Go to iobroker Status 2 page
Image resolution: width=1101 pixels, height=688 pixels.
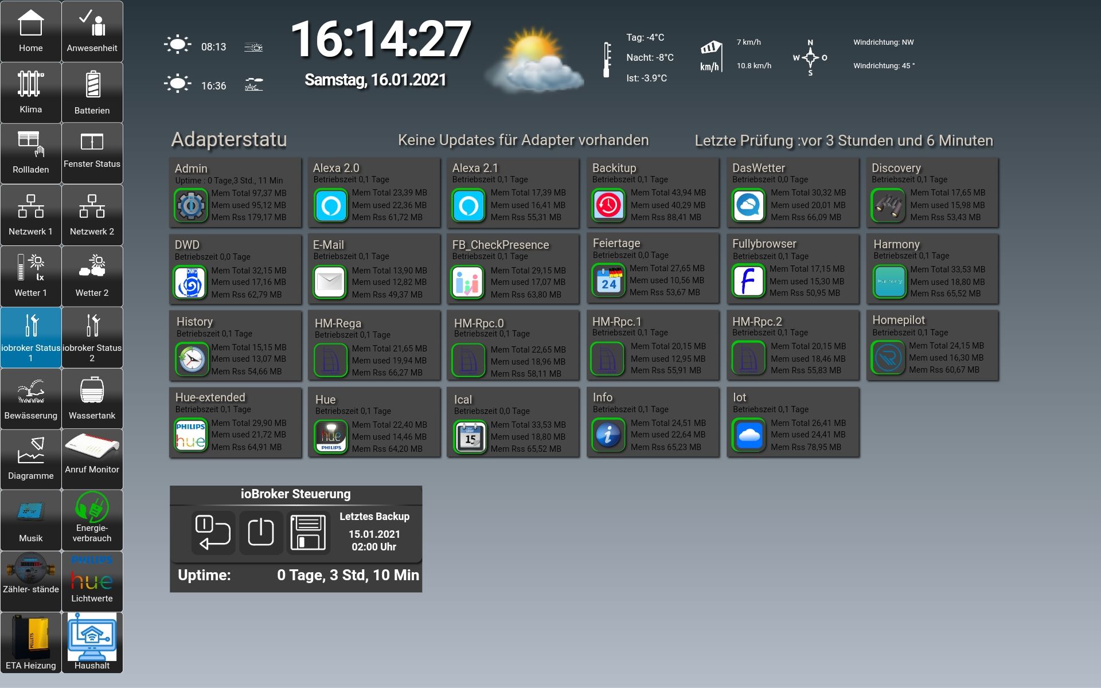click(92, 338)
